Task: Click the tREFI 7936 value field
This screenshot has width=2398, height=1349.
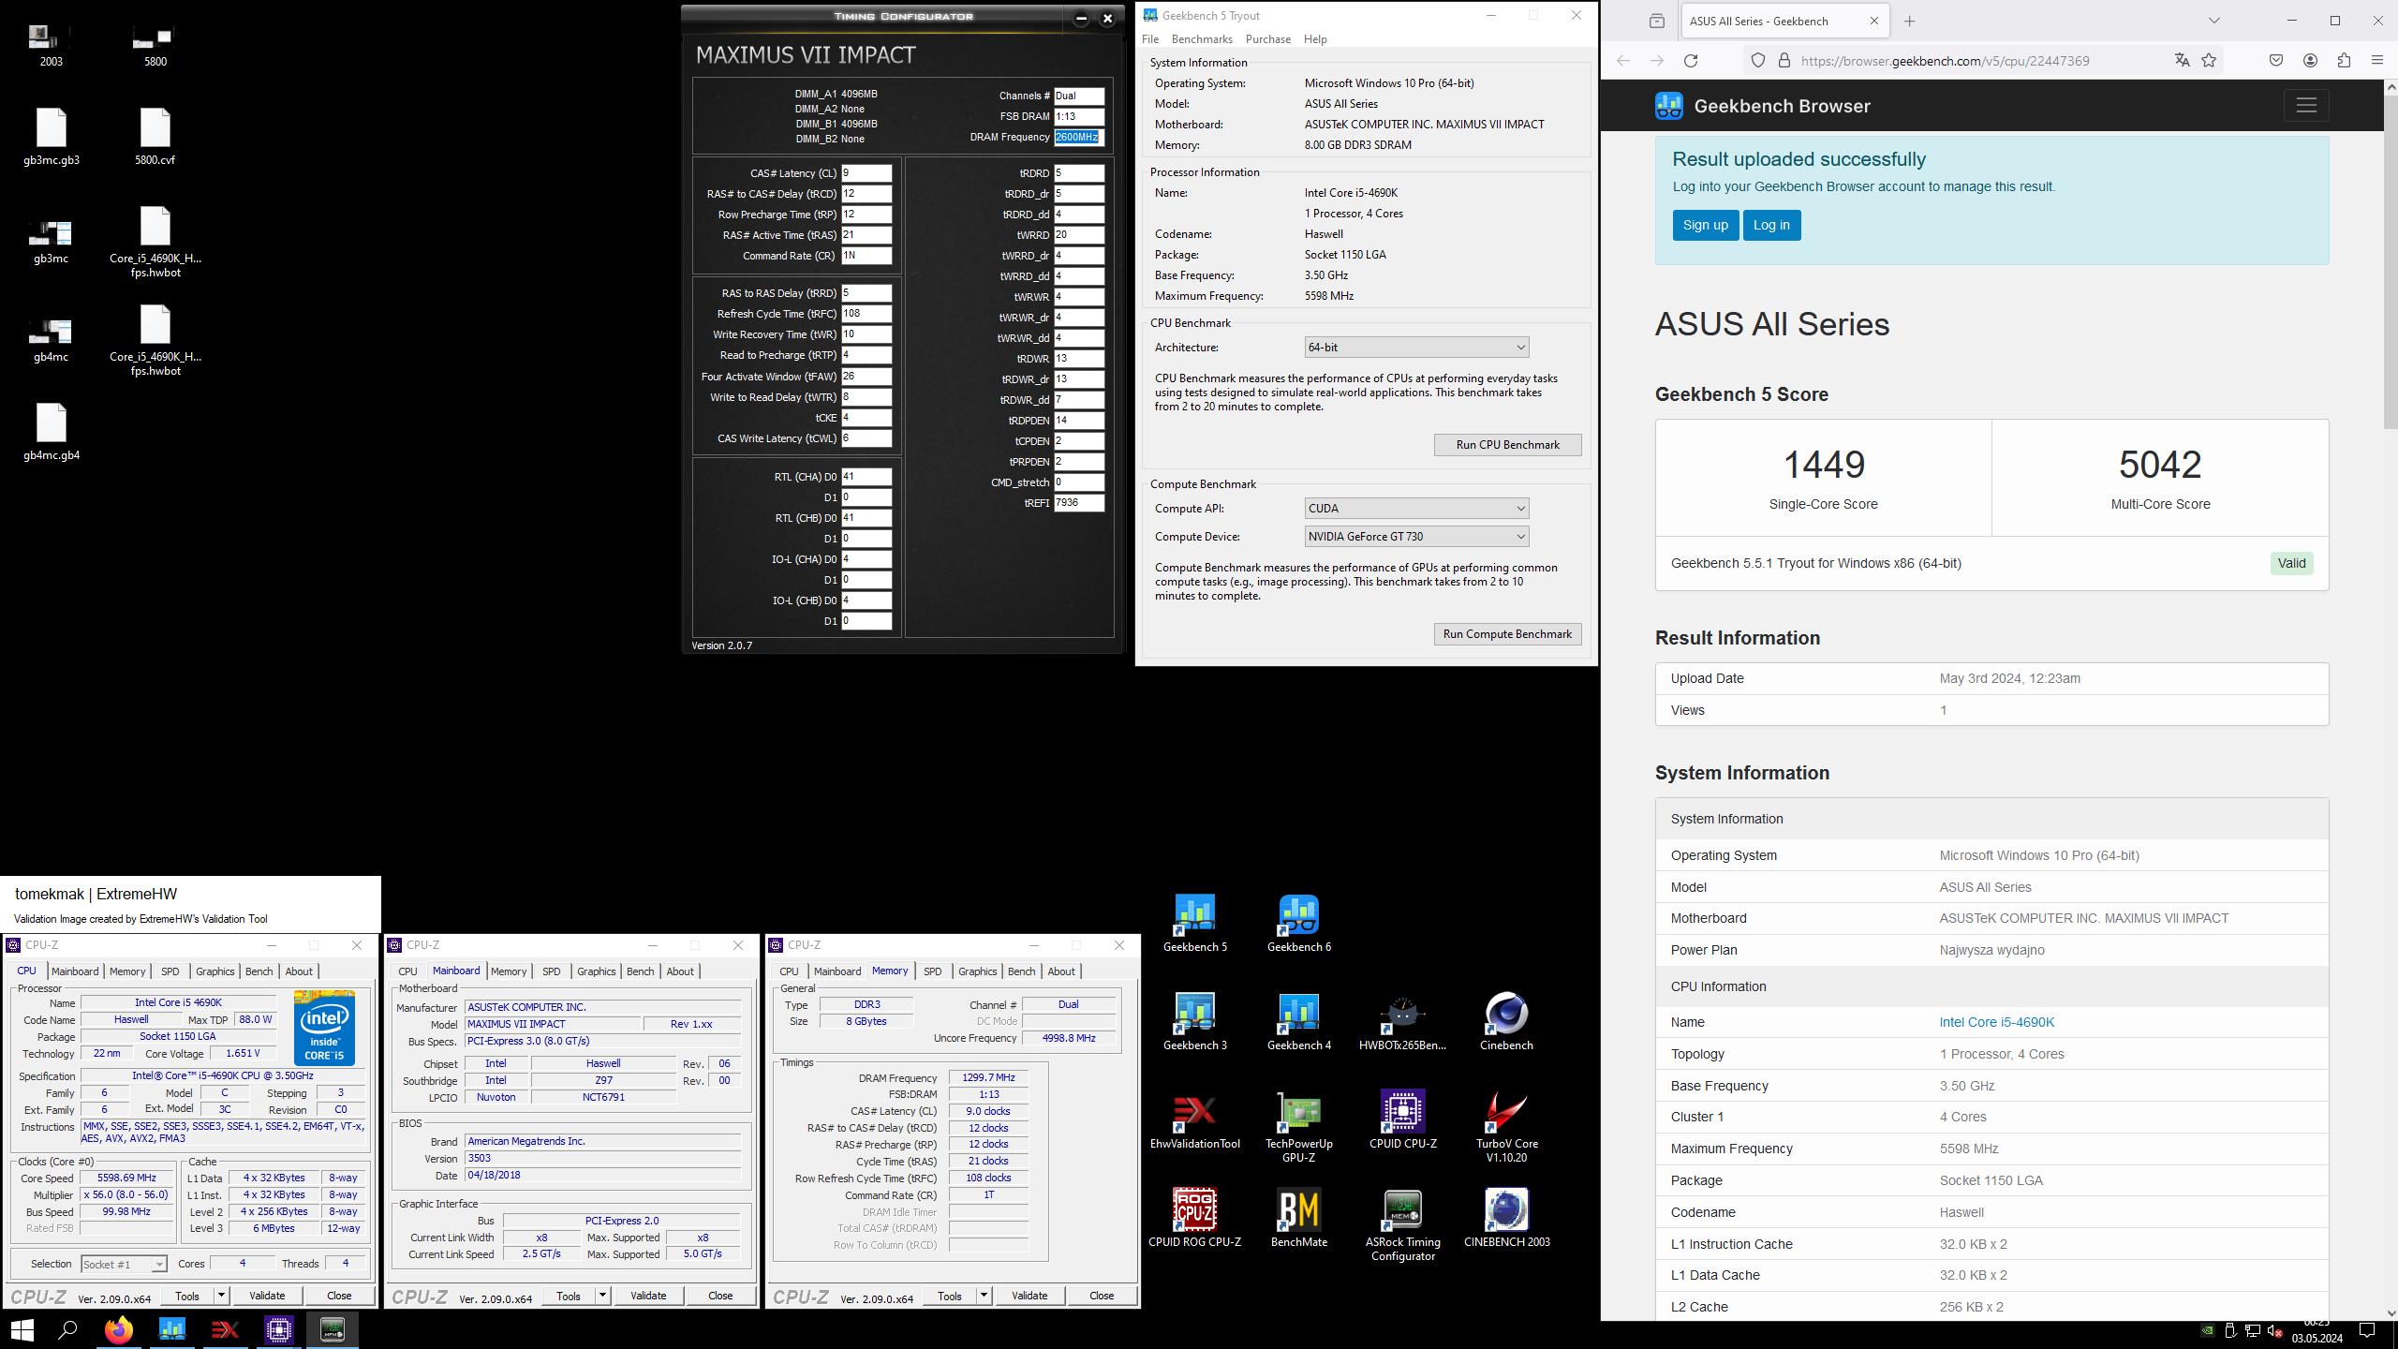Action: [x=1078, y=503]
